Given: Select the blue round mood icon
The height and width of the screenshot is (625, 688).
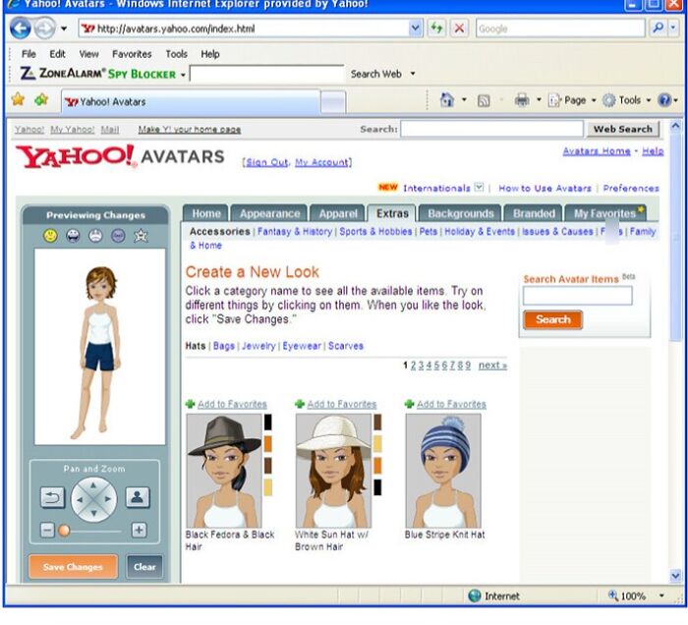Looking at the screenshot, I should pos(118,236).
